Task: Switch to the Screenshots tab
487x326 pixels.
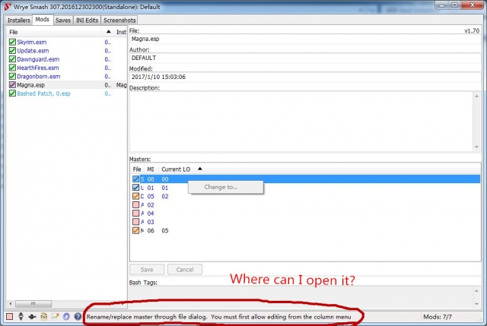Action: point(119,21)
